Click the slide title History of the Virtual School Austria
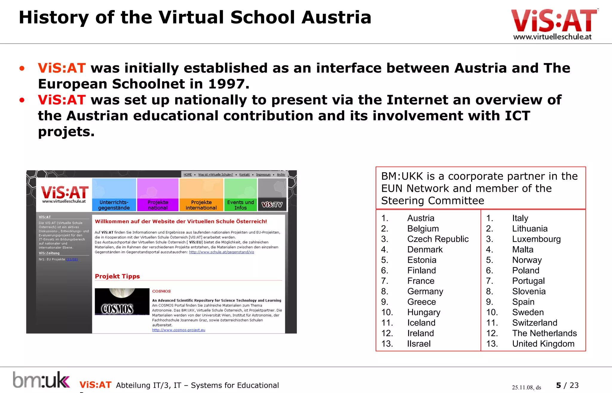The height and width of the screenshot is (393, 612). [x=195, y=17]
